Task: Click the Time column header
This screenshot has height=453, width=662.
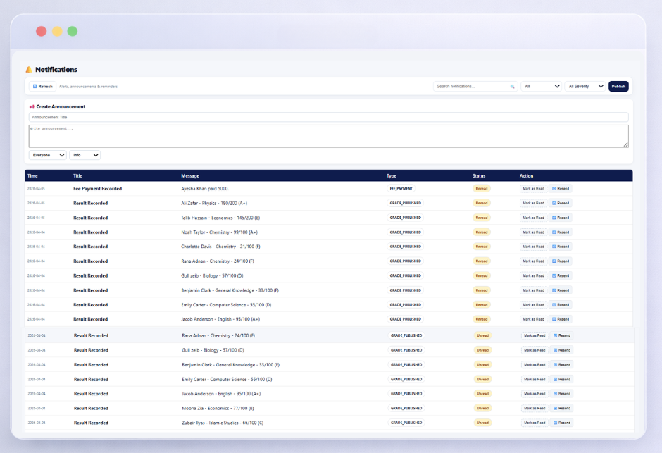Action: 32,175
